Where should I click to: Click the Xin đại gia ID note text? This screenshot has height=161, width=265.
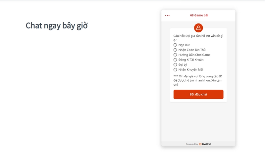pyautogui.click(x=198, y=80)
